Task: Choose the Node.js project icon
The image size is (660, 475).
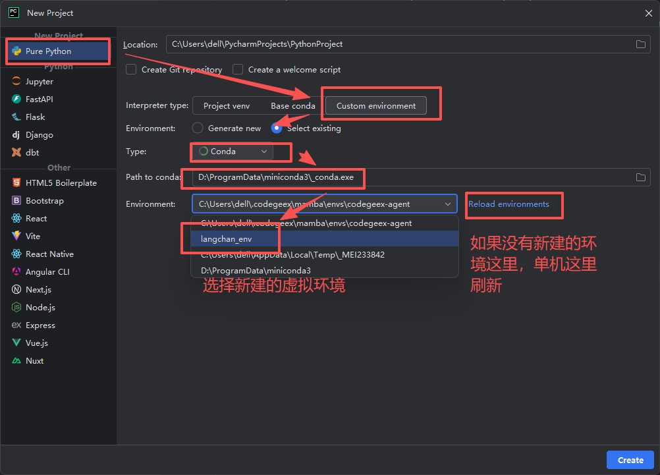Action: pos(16,307)
